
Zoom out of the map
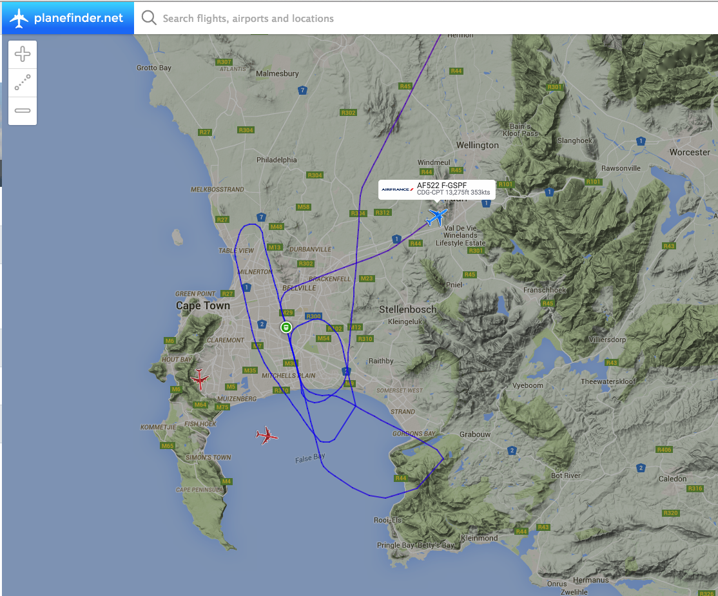click(x=23, y=111)
